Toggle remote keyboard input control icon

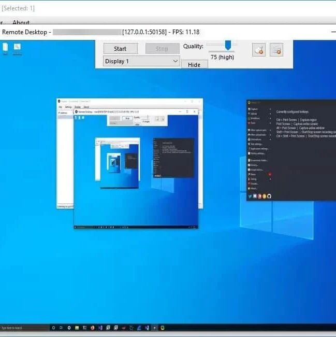(276, 50)
